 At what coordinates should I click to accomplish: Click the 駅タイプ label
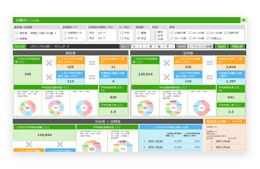point(126,46)
